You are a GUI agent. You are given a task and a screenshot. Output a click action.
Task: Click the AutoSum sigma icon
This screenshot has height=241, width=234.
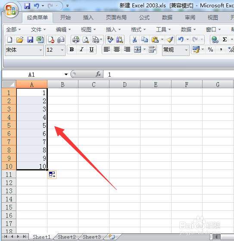coord(225,40)
